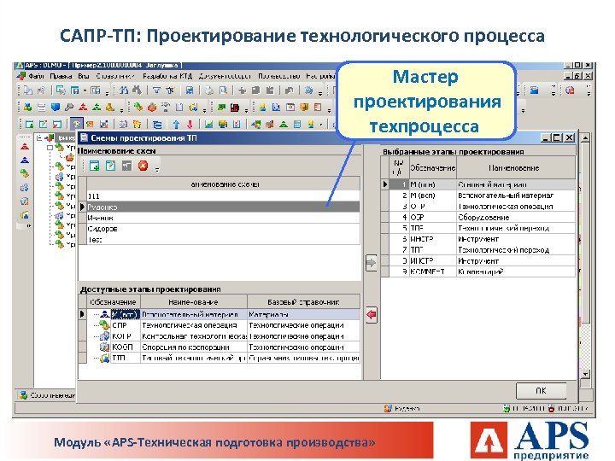
Task: Click the funnel filter icon in the toolbar
Action: tap(156, 91)
